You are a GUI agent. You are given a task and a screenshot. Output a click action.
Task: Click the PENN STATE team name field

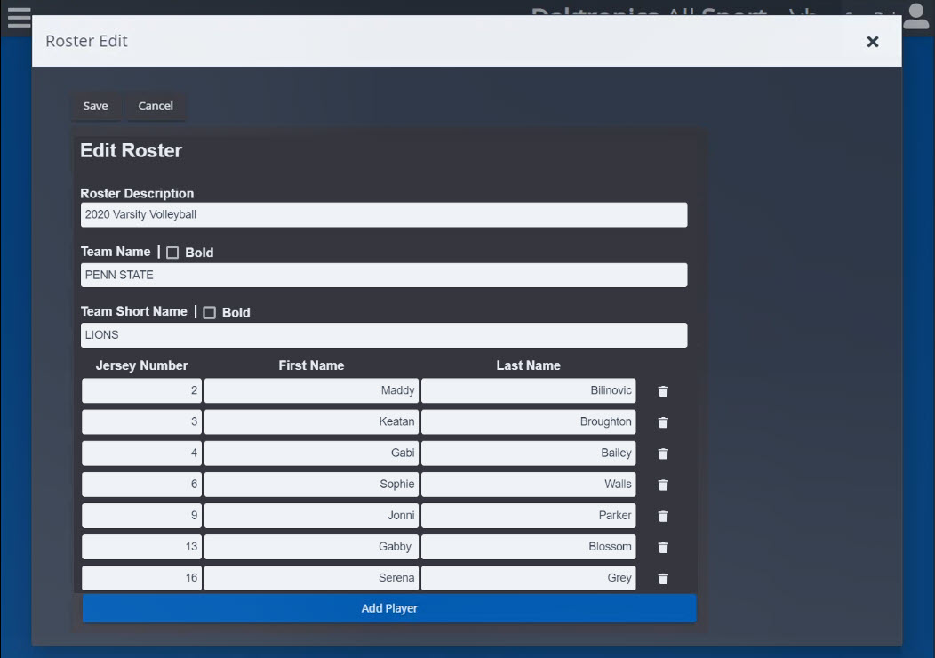click(383, 275)
